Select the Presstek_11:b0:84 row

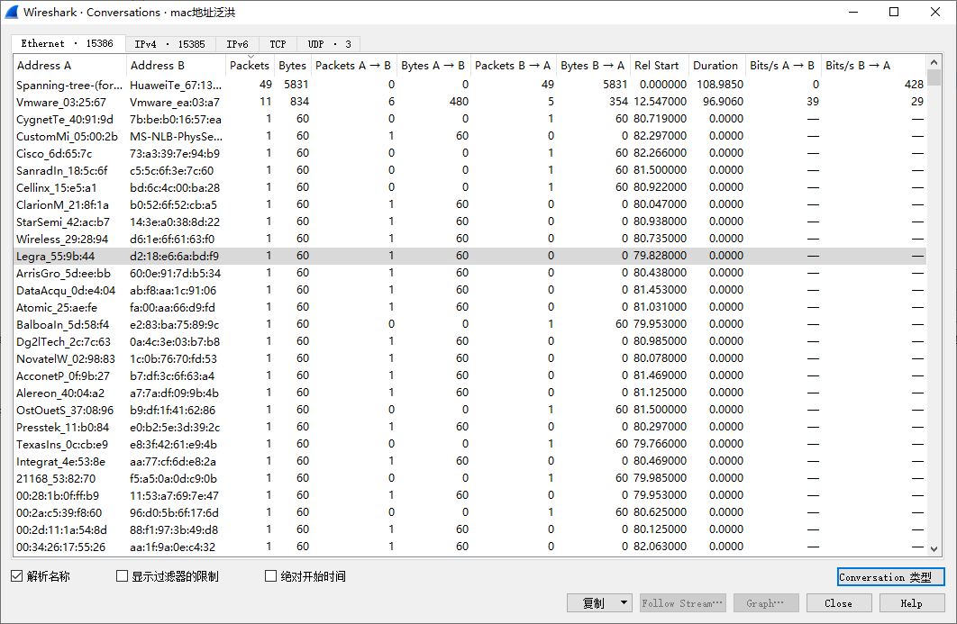(469, 427)
